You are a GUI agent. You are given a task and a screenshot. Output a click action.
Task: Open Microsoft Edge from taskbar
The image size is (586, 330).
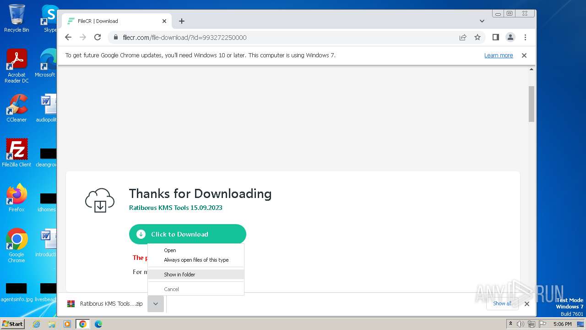[x=98, y=324]
